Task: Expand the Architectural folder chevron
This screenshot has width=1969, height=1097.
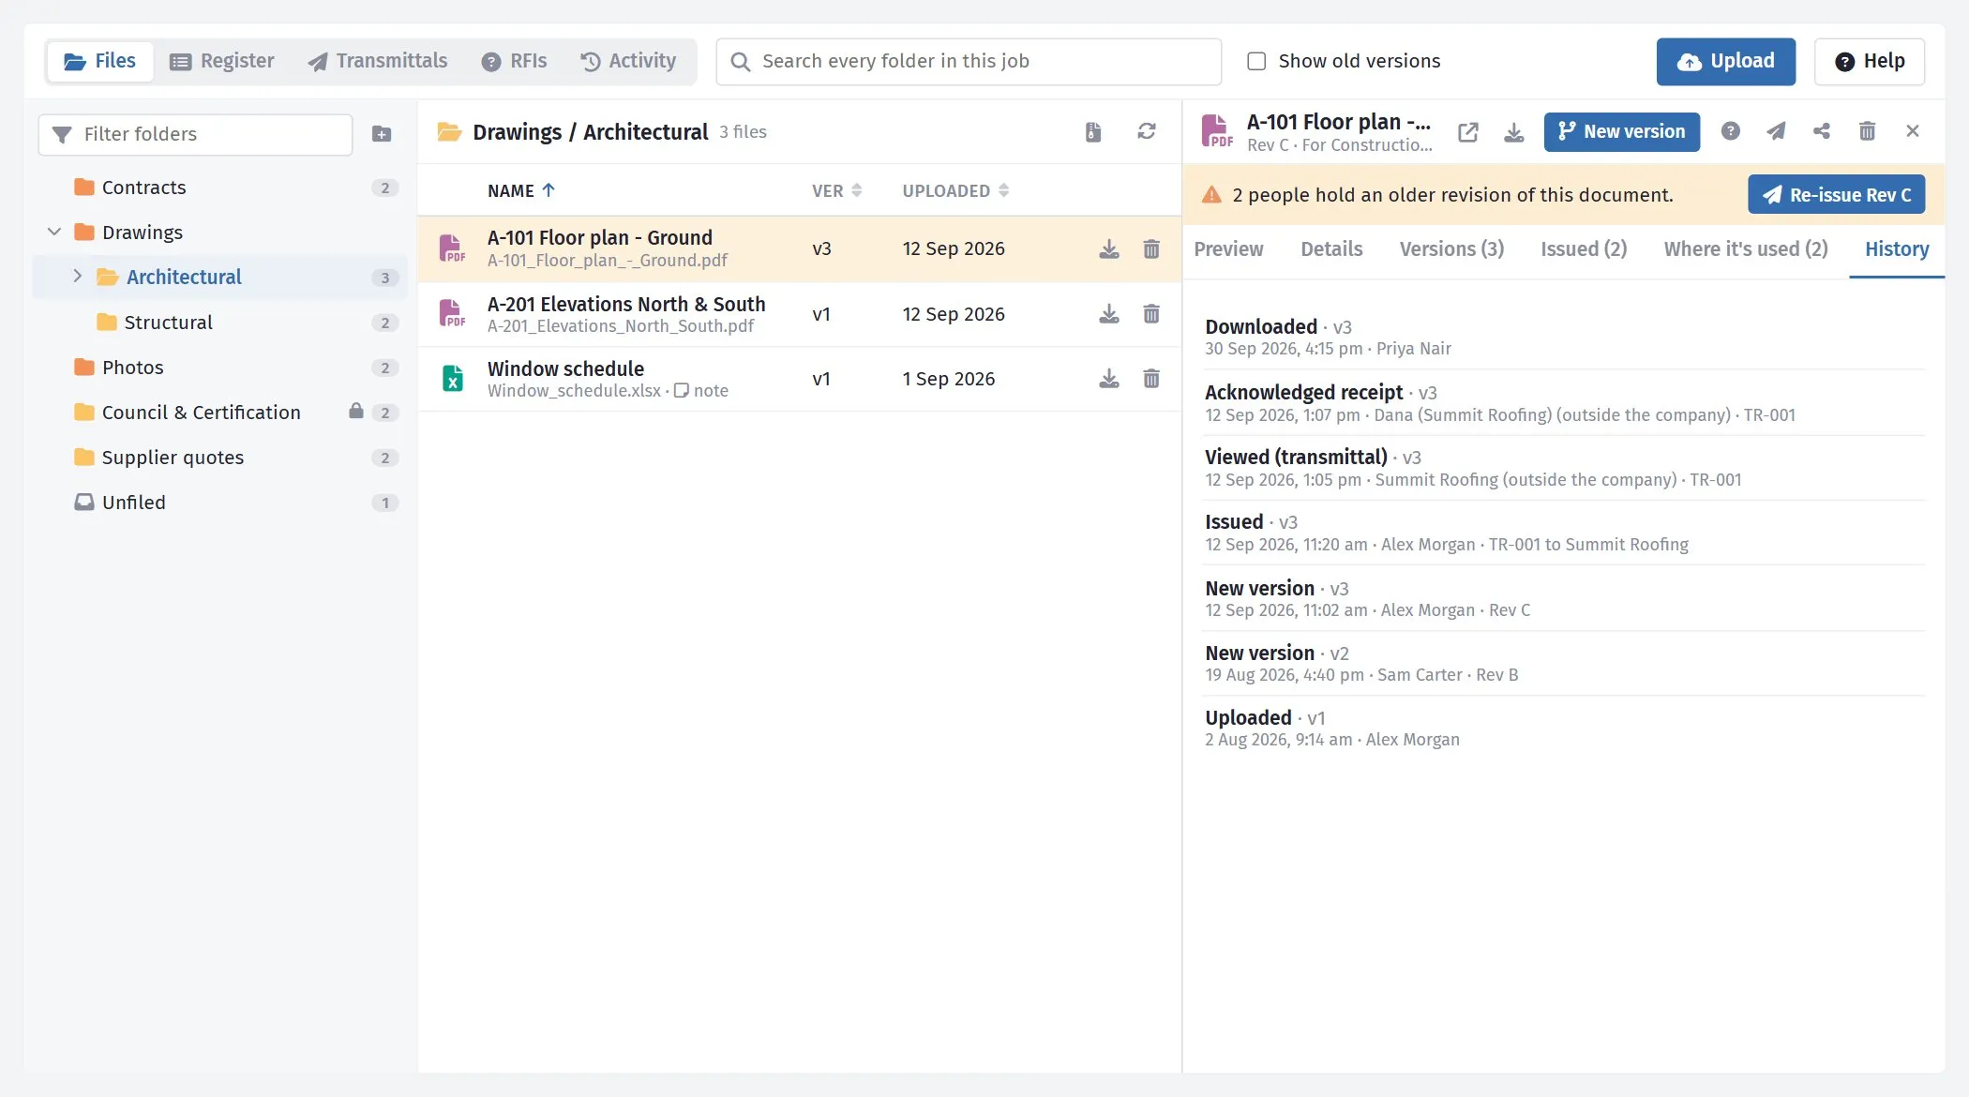Action: click(x=78, y=276)
